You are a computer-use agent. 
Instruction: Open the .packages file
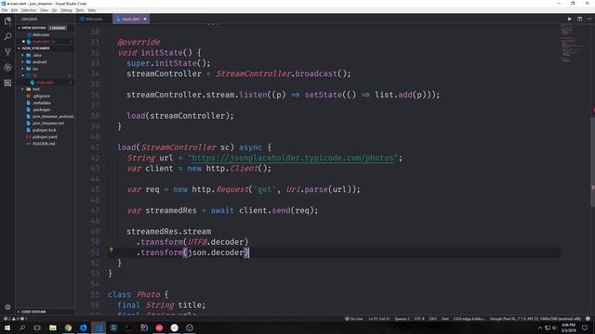point(45,109)
